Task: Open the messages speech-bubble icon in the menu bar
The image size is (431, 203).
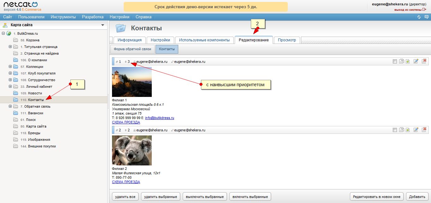Action: click(x=426, y=17)
